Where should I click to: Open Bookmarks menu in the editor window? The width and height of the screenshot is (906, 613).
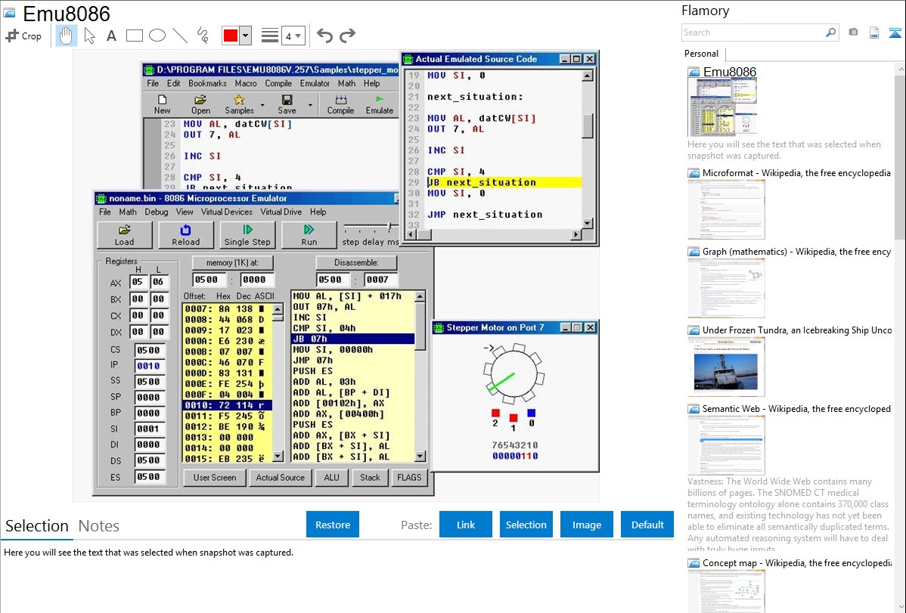pos(207,83)
